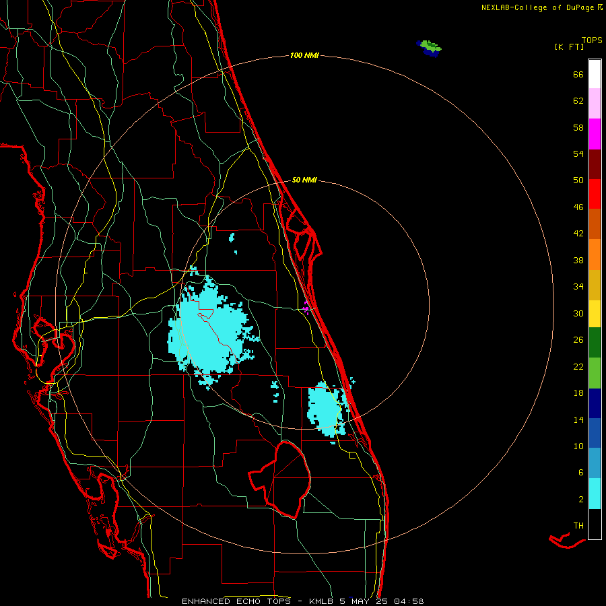Click the '50 NMI' range ring label
Image resolution: width=606 pixels, height=606 pixels.
pyautogui.click(x=304, y=180)
